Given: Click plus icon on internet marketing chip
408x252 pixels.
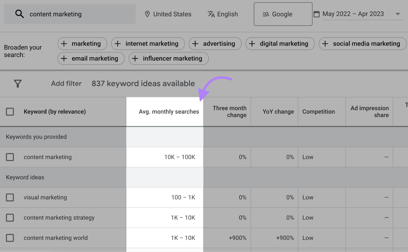Looking at the screenshot, I should (x=118, y=44).
